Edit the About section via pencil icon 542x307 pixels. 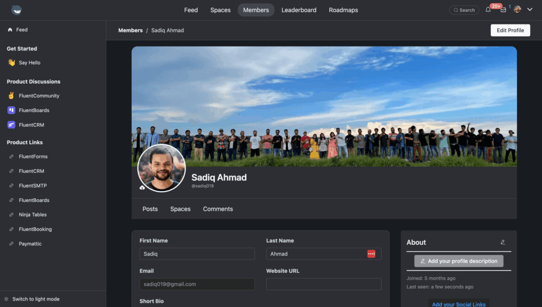pos(503,242)
